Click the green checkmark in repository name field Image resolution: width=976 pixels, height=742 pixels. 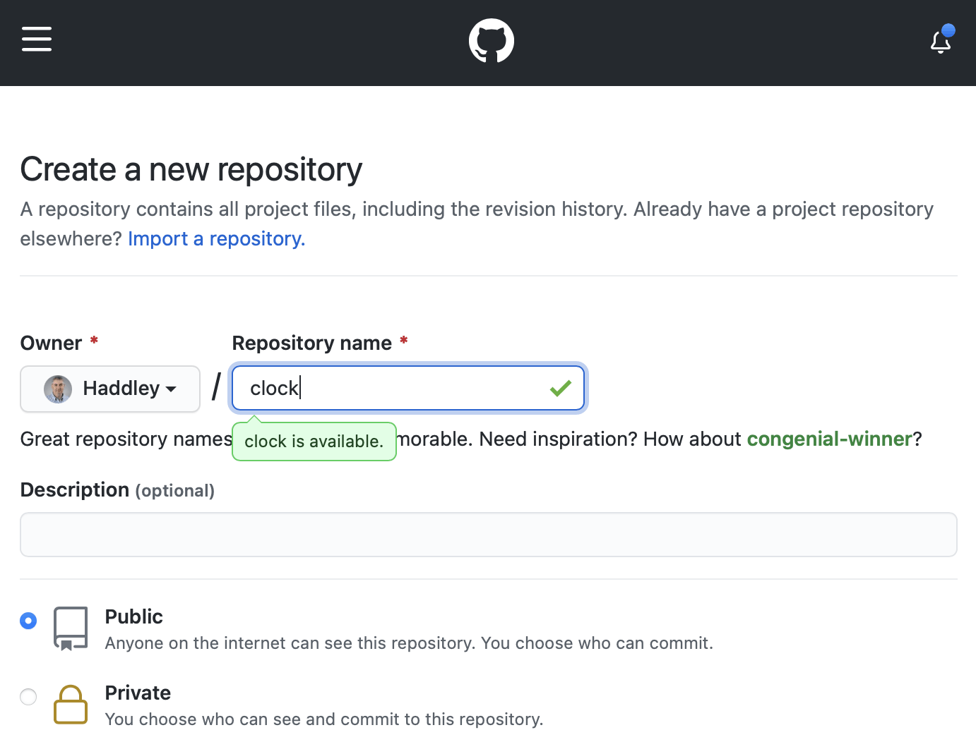click(x=561, y=388)
